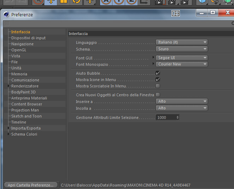This screenshot has height=189, width=234.
Task: Toggle the Aiuto Bubble checkbox
Action: point(158,73)
